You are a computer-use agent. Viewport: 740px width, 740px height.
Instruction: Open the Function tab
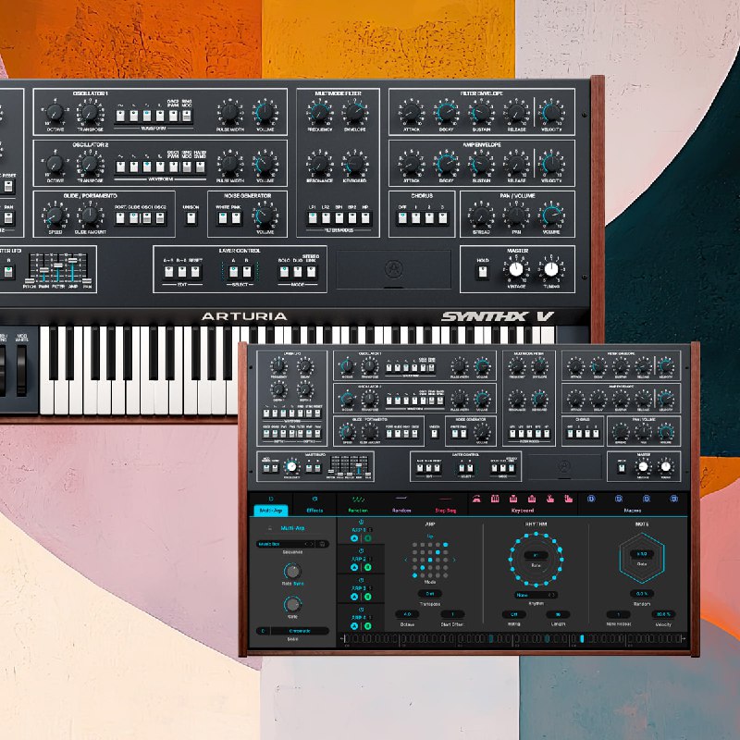click(x=358, y=511)
